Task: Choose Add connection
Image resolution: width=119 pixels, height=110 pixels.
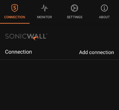Action: 97,52
